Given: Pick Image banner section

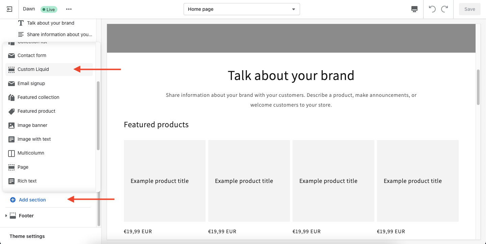Looking at the screenshot, I should 49,125.
